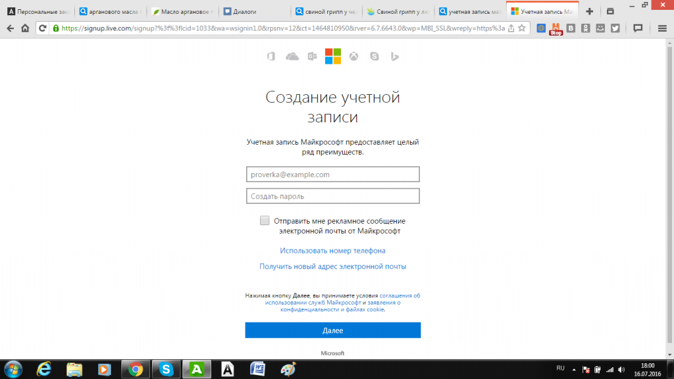Click the colorful Microsoft logo icon

tap(332, 56)
